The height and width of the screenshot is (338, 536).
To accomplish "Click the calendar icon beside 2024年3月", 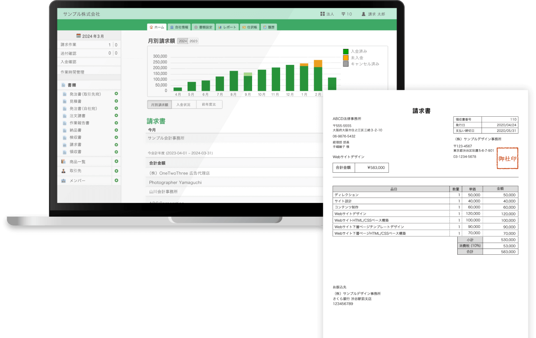I will (78, 36).
